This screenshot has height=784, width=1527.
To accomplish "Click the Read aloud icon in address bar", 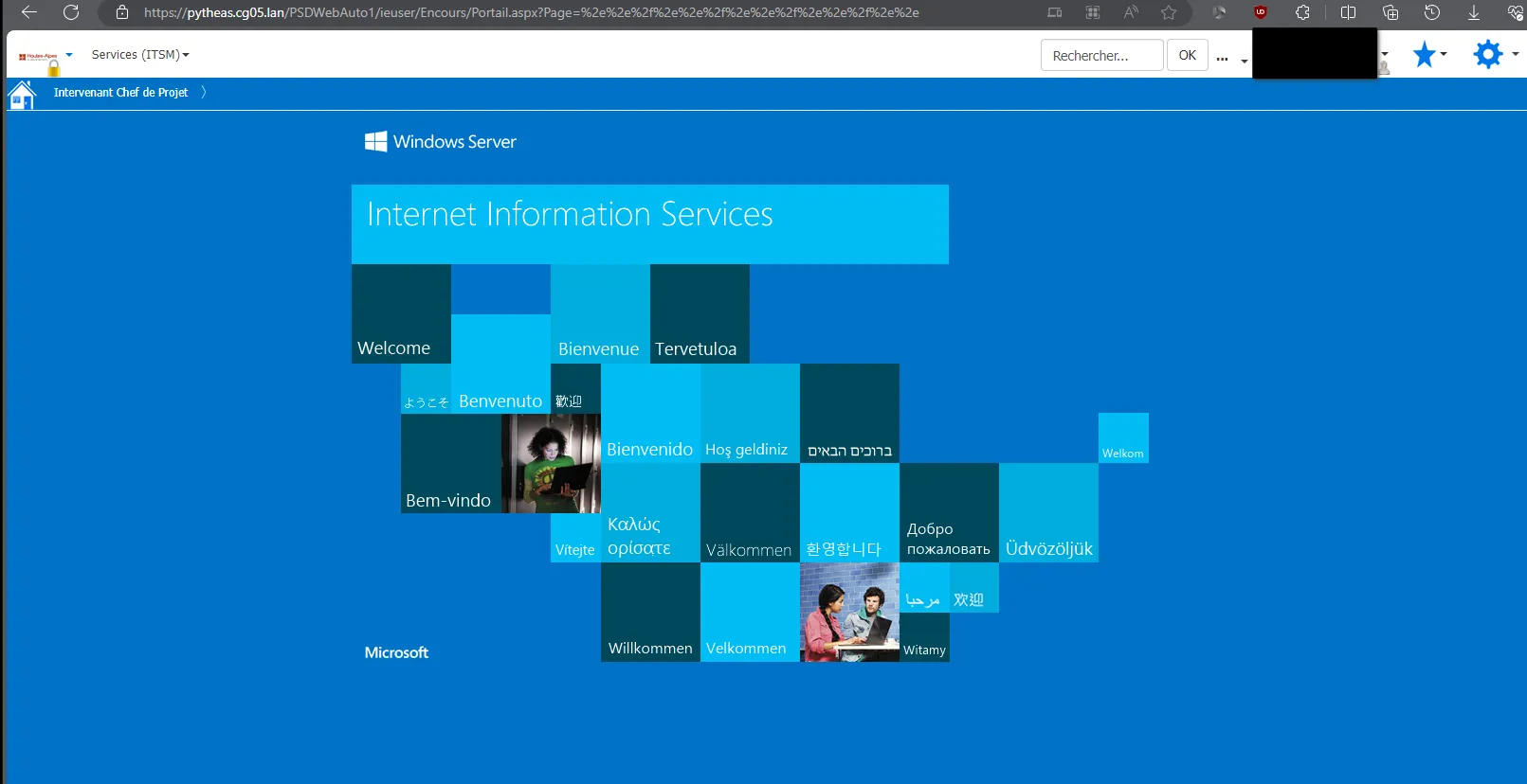I will pyautogui.click(x=1131, y=12).
